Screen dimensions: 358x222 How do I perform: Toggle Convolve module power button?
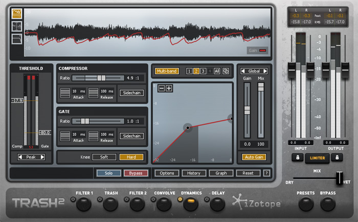[153, 199]
